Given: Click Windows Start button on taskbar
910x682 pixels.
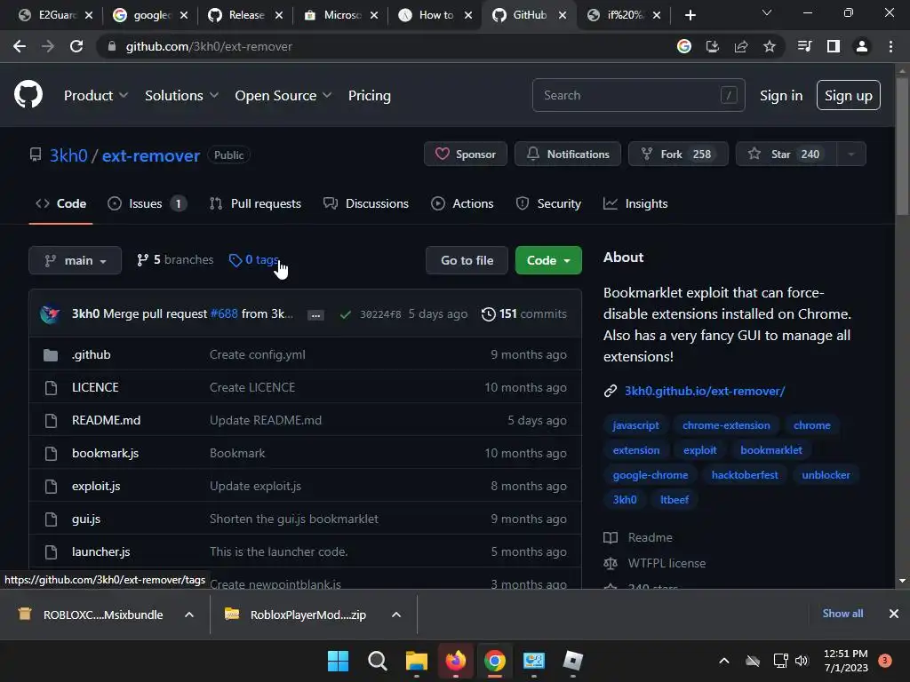Looking at the screenshot, I should [x=338, y=661].
